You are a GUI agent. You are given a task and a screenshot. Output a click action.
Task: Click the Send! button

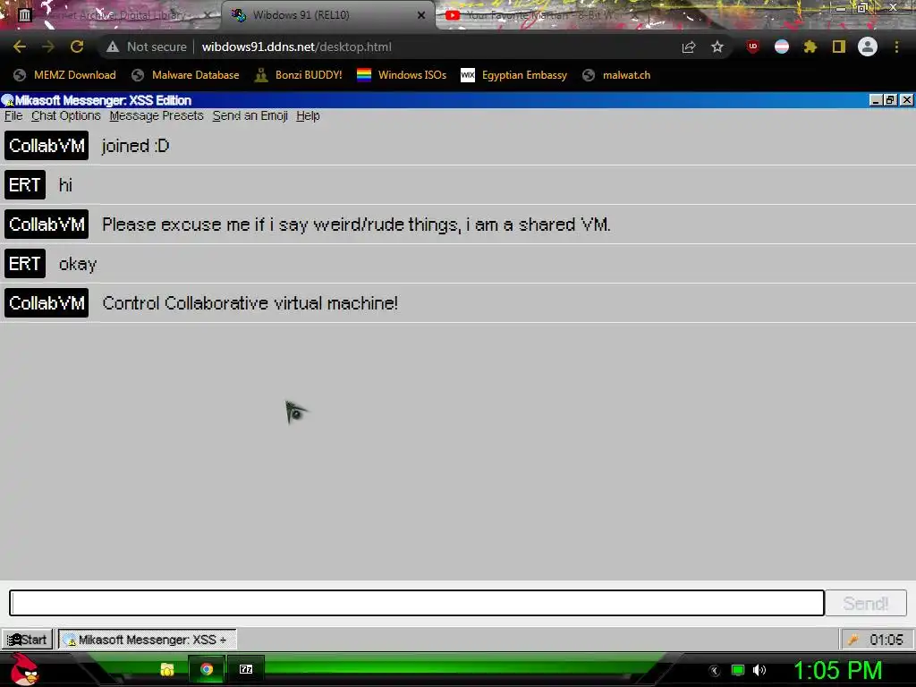click(x=866, y=603)
